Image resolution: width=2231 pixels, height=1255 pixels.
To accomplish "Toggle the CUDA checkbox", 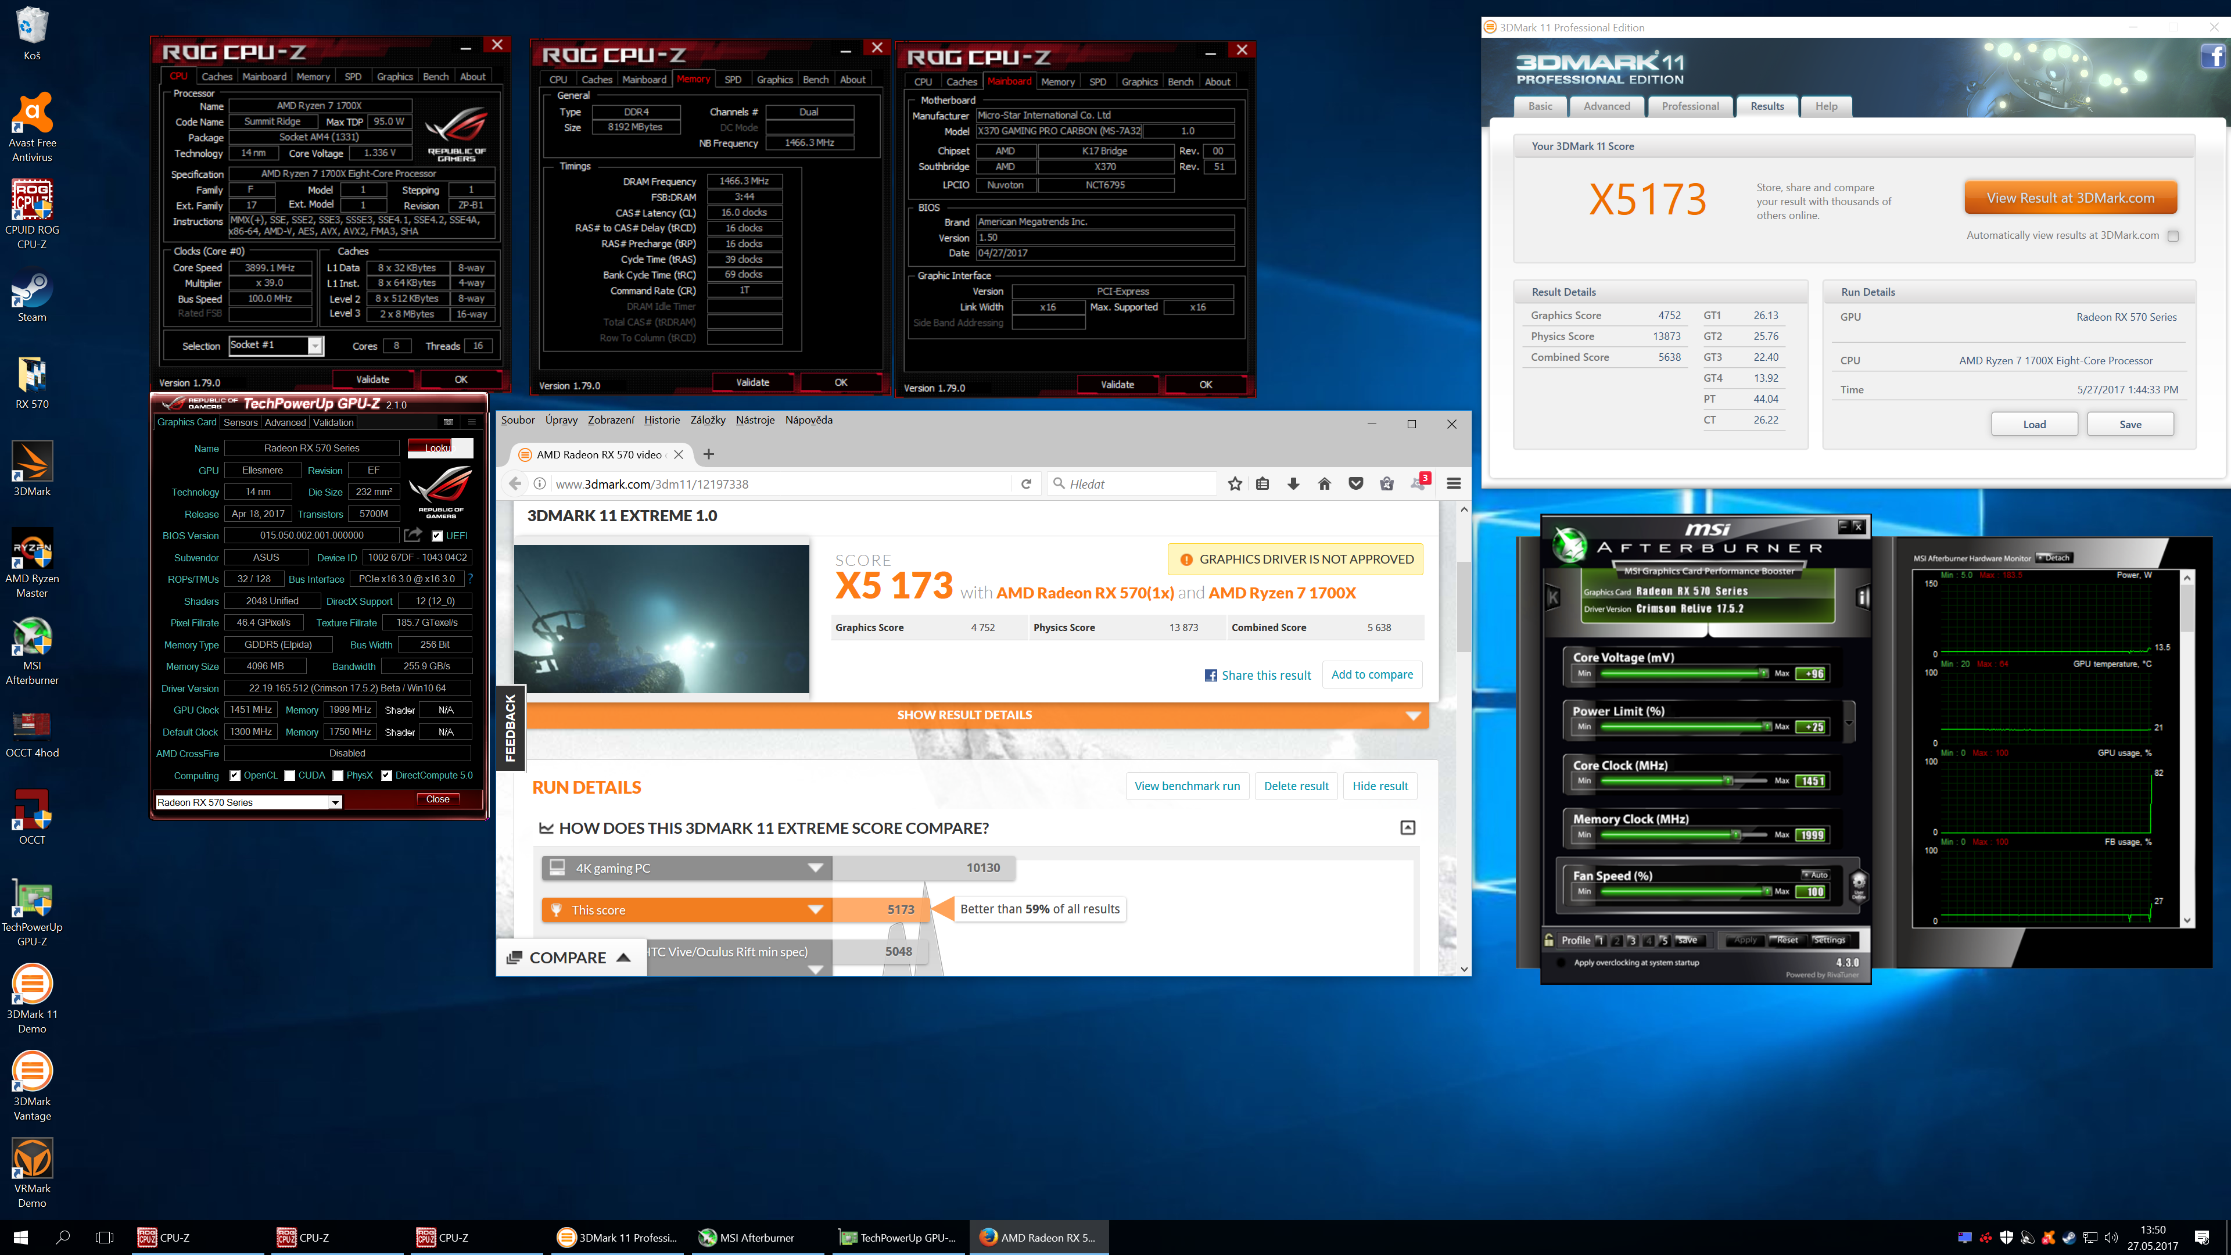I will click(x=290, y=775).
